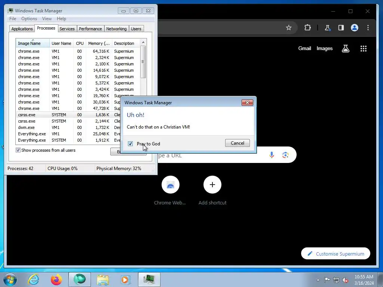
Task: Sort processes by Memory column
Action: pos(99,43)
